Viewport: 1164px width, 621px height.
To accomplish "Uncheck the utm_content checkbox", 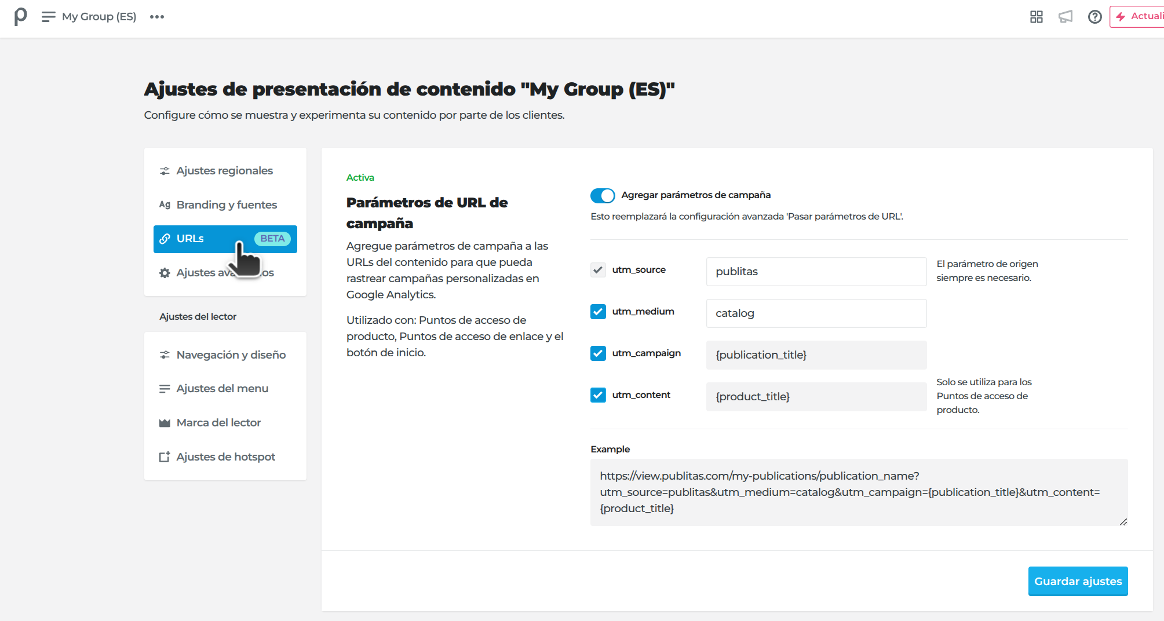I will [x=598, y=395].
